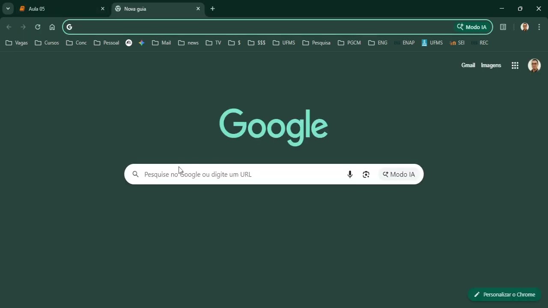The height and width of the screenshot is (308, 548).
Task: Open the ENG bookmark folder
Action: point(378,43)
